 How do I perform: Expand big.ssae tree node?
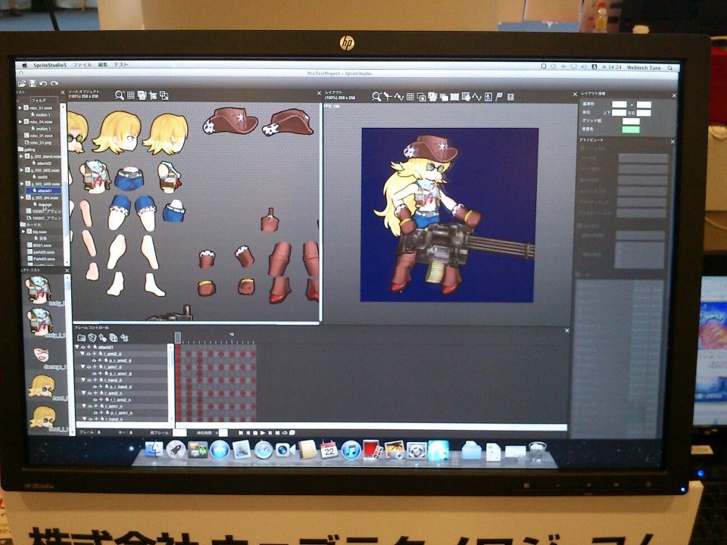point(23,232)
